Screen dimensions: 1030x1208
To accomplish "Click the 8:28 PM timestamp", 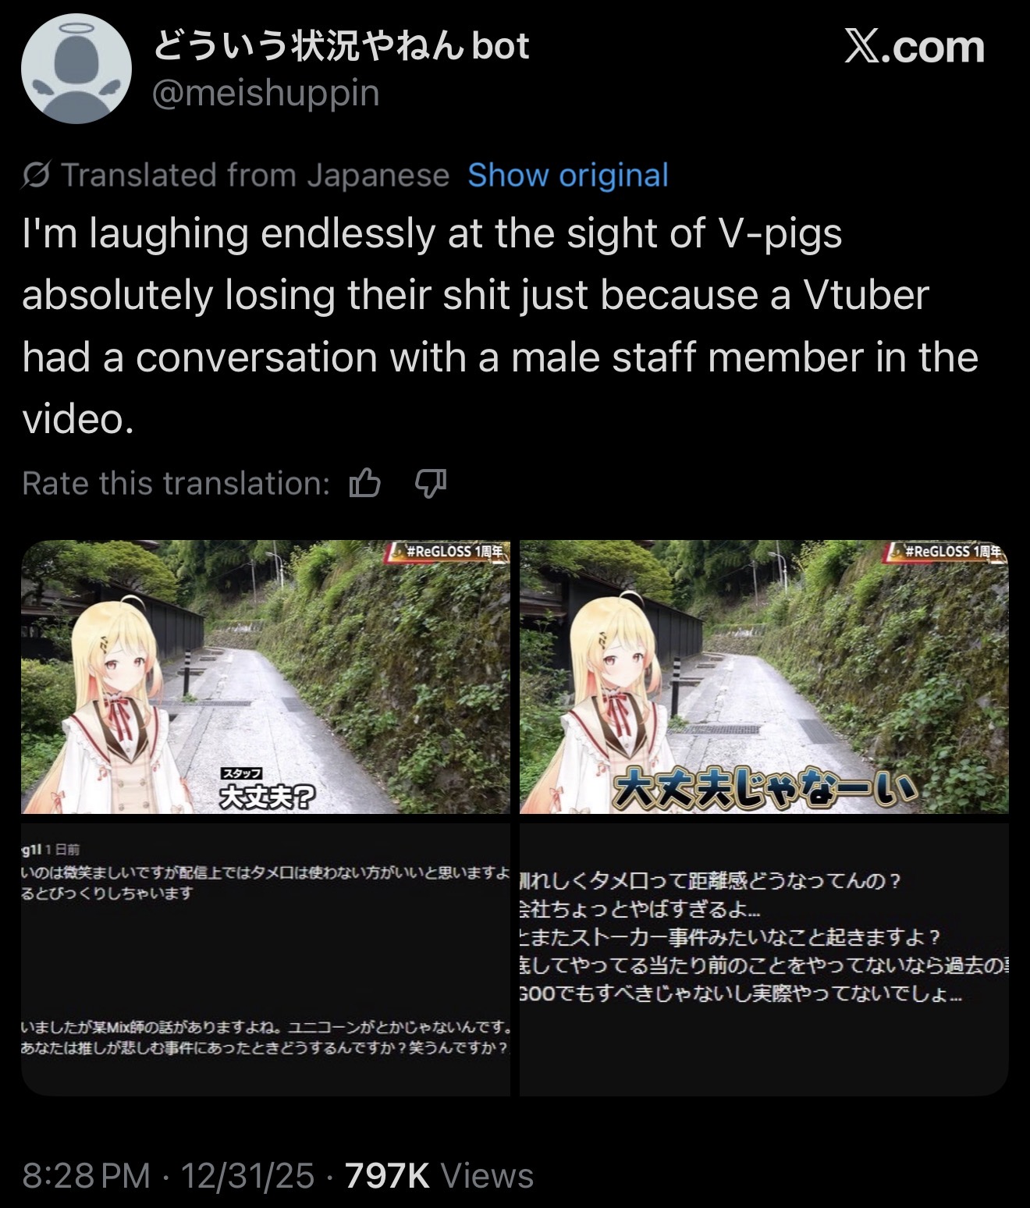I will click(x=86, y=1175).
